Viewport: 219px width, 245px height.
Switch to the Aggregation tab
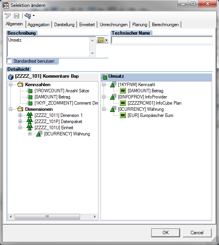38,25
